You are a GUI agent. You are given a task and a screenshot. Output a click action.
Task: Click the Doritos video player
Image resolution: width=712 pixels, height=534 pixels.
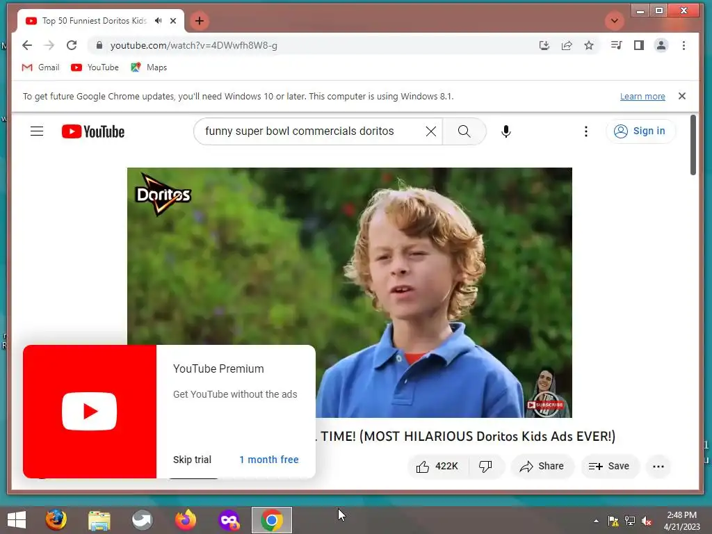(350, 293)
